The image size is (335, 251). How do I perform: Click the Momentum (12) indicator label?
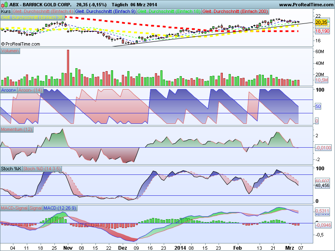pyautogui.click(x=17, y=129)
